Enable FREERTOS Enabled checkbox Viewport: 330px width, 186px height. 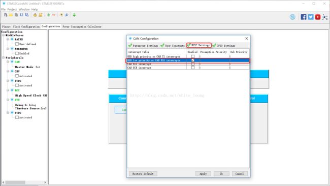tap(17, 53)
